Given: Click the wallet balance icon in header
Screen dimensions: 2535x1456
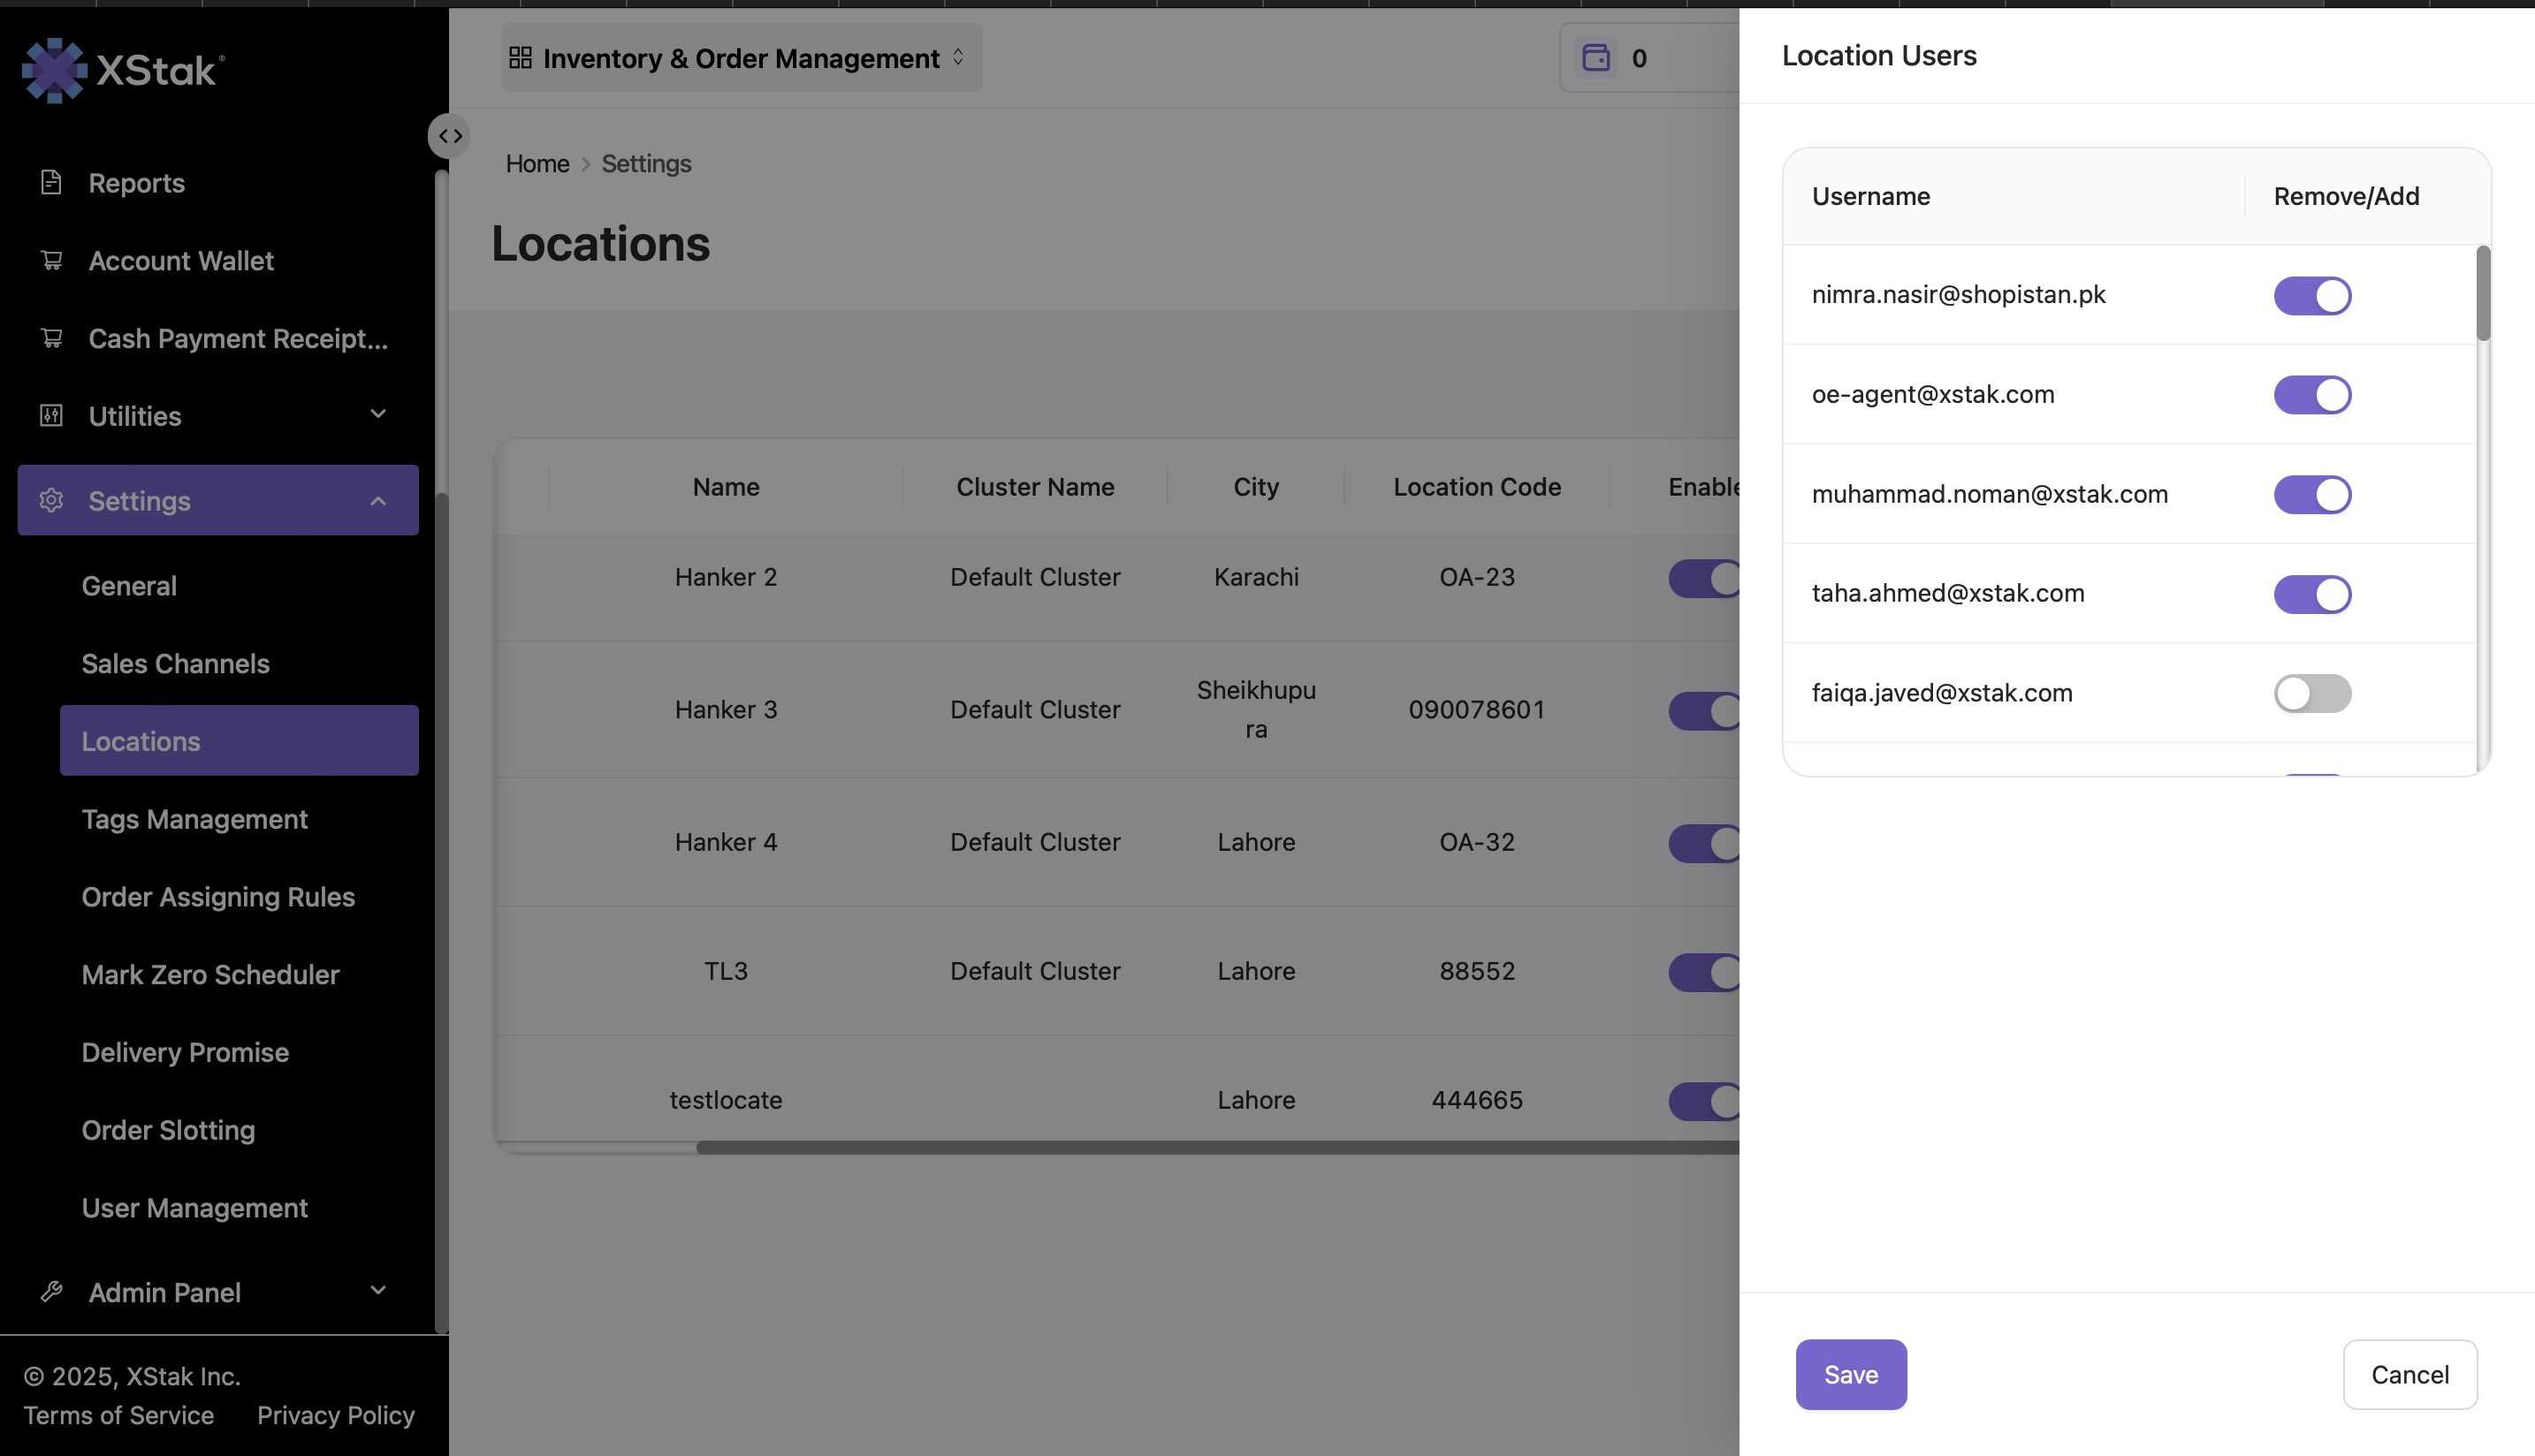Looking at the screenshot, I should point(1595,58).
